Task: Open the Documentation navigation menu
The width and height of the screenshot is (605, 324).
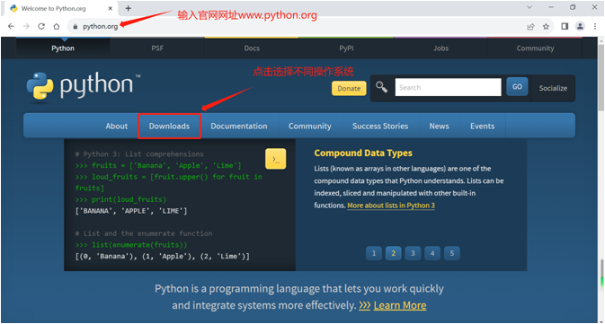Action: (x=239, y=126)
